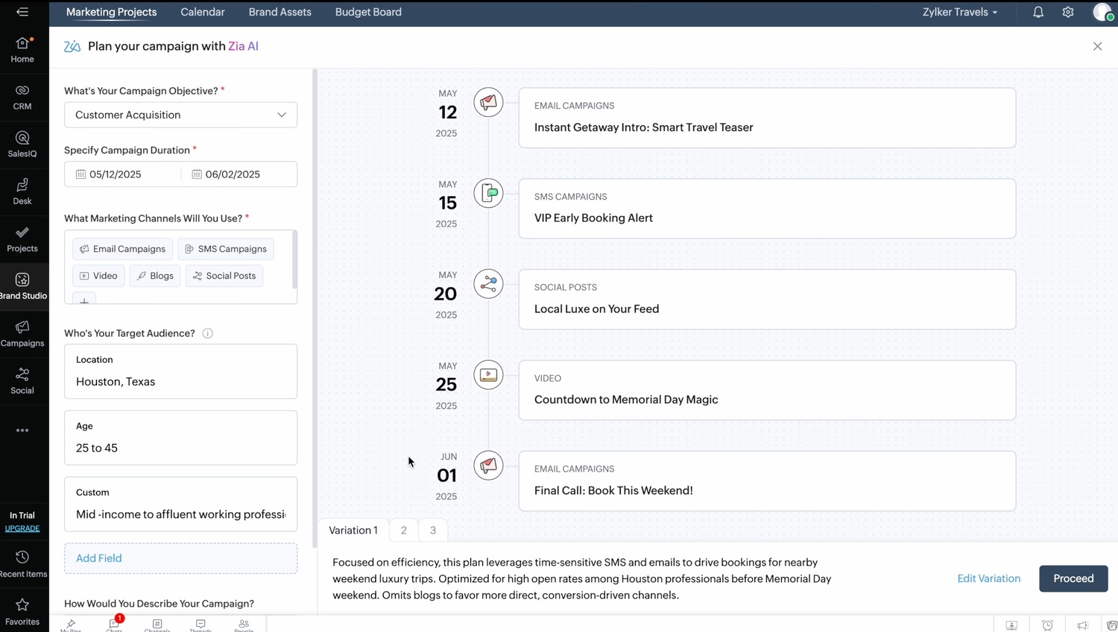Open the Campaigns sidebar icon

click(x=22, y=333)
